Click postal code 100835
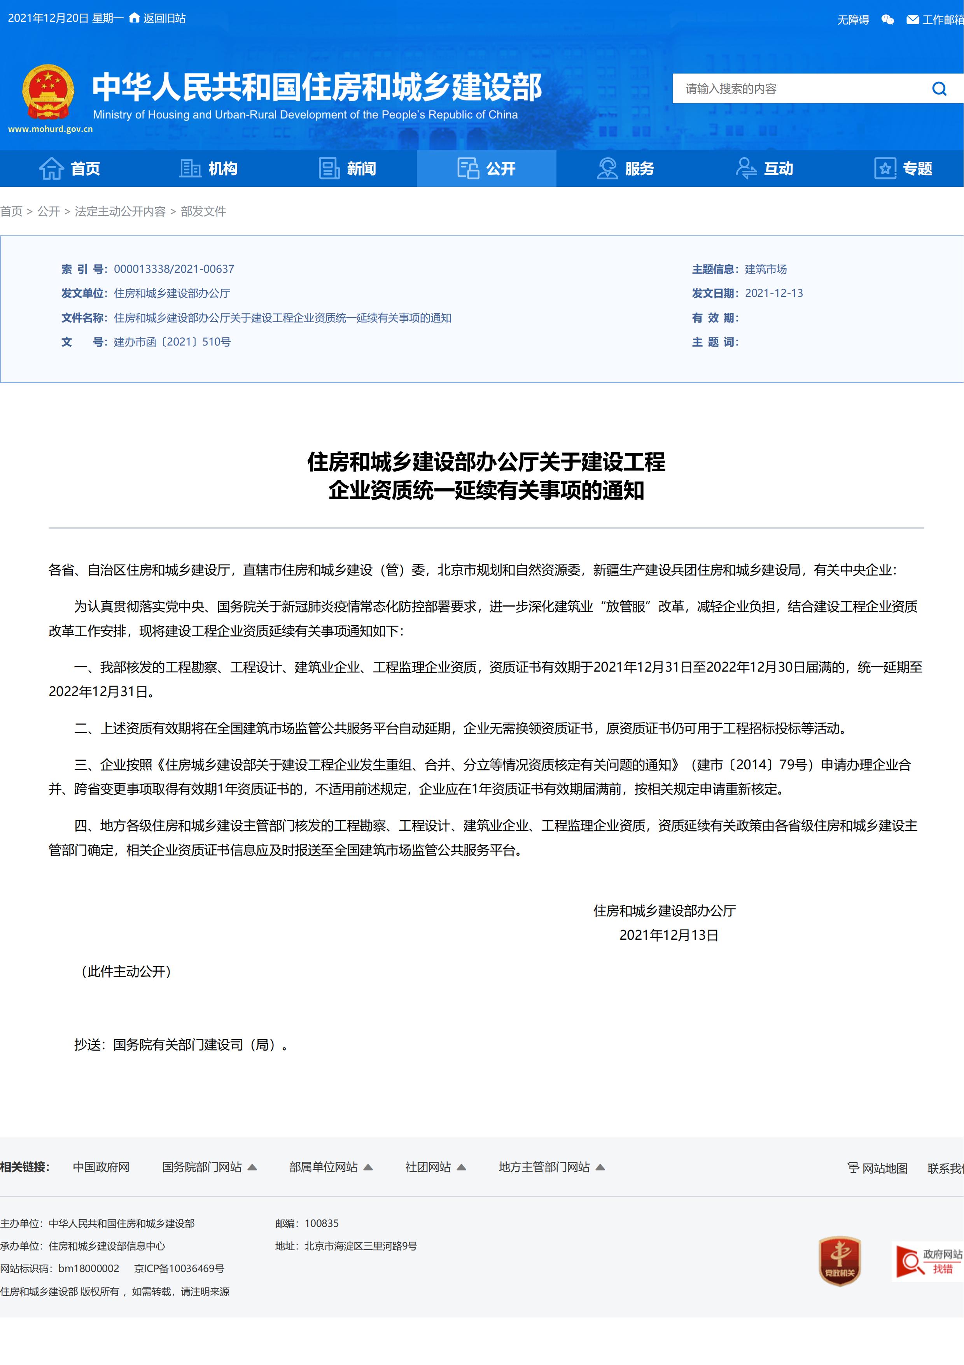 click(321, 1223)
